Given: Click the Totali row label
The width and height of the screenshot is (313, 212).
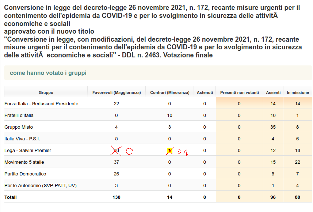Looking at the screenshot, I should pos(11,197).
